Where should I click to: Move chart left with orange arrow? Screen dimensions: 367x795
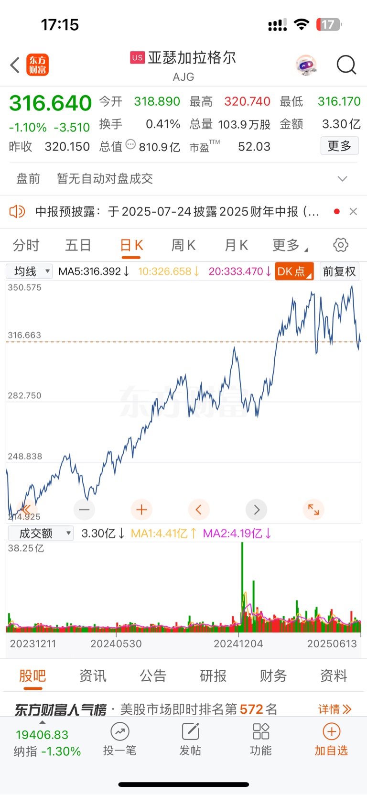pos(199,510)
